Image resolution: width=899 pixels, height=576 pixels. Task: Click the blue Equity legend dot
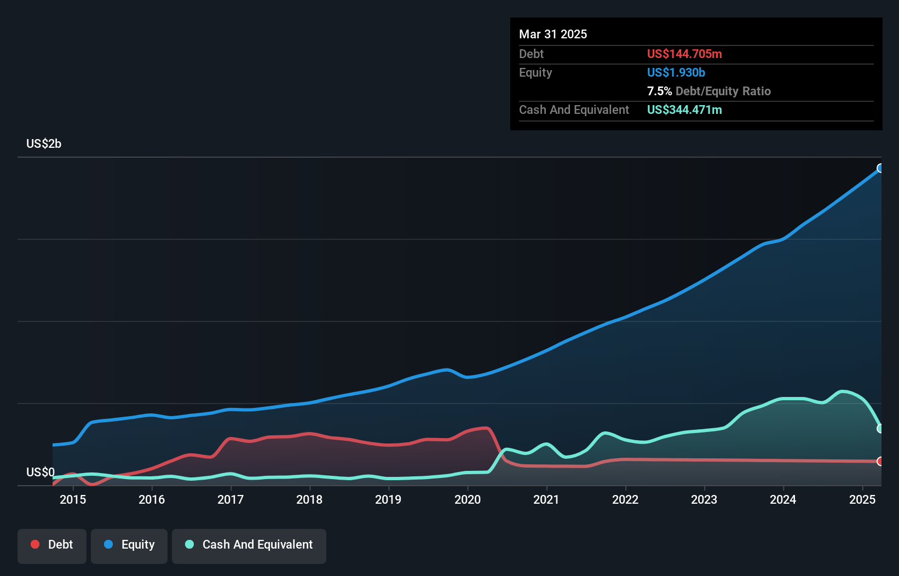coord(108,544)
